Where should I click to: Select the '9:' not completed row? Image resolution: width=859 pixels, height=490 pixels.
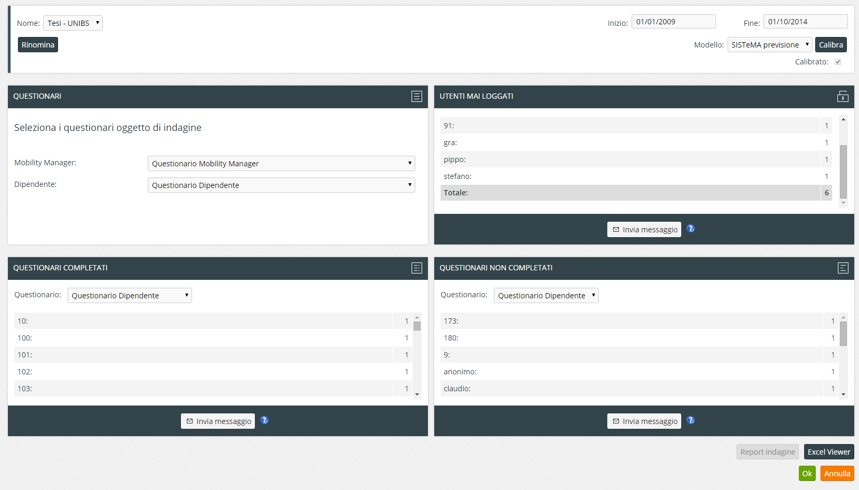pos(640,355)
